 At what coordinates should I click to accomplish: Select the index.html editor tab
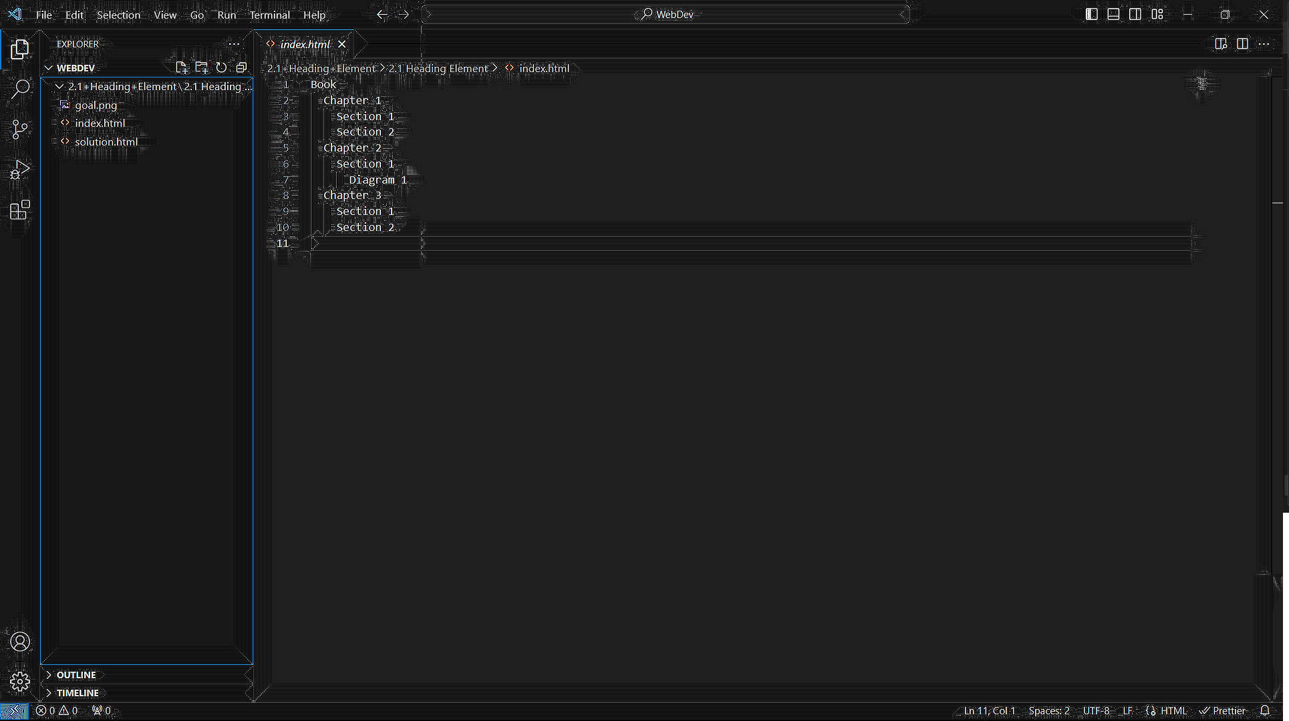305,44
